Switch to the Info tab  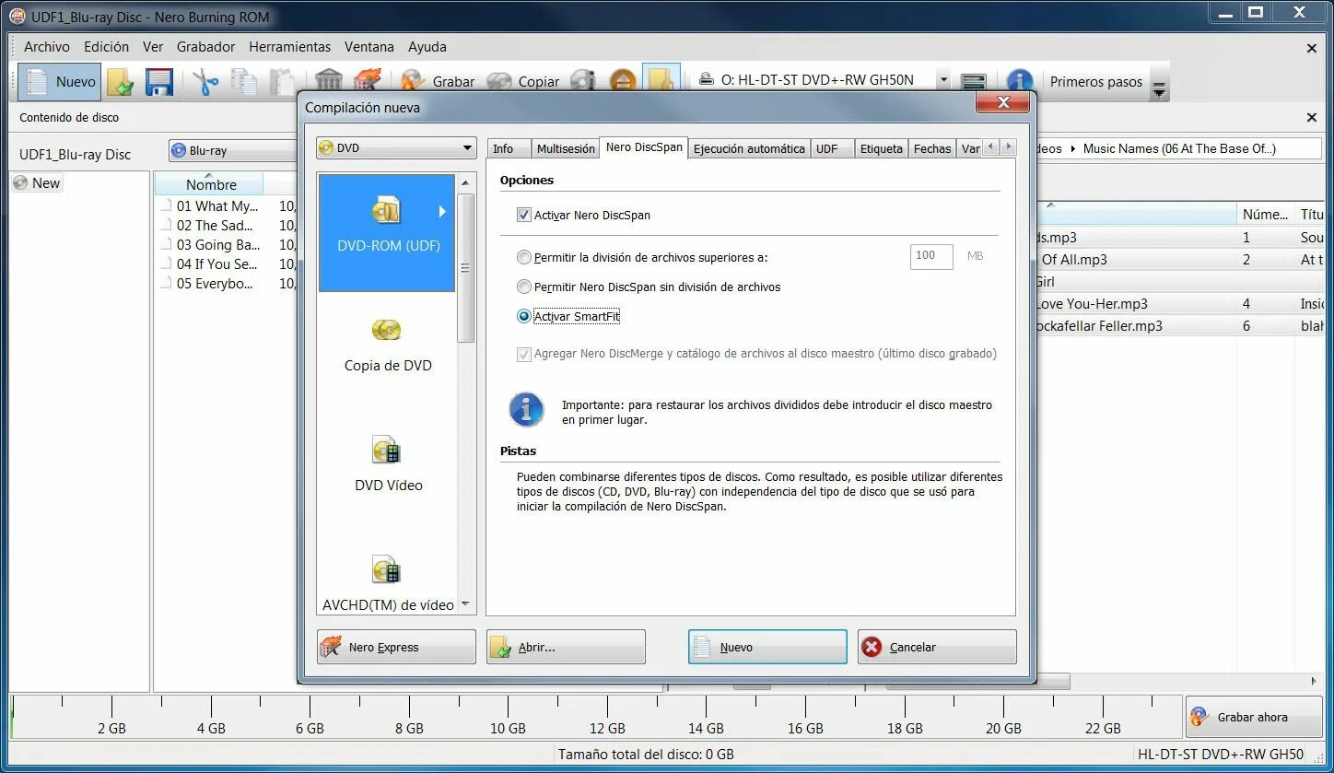[x=509, y=148]
